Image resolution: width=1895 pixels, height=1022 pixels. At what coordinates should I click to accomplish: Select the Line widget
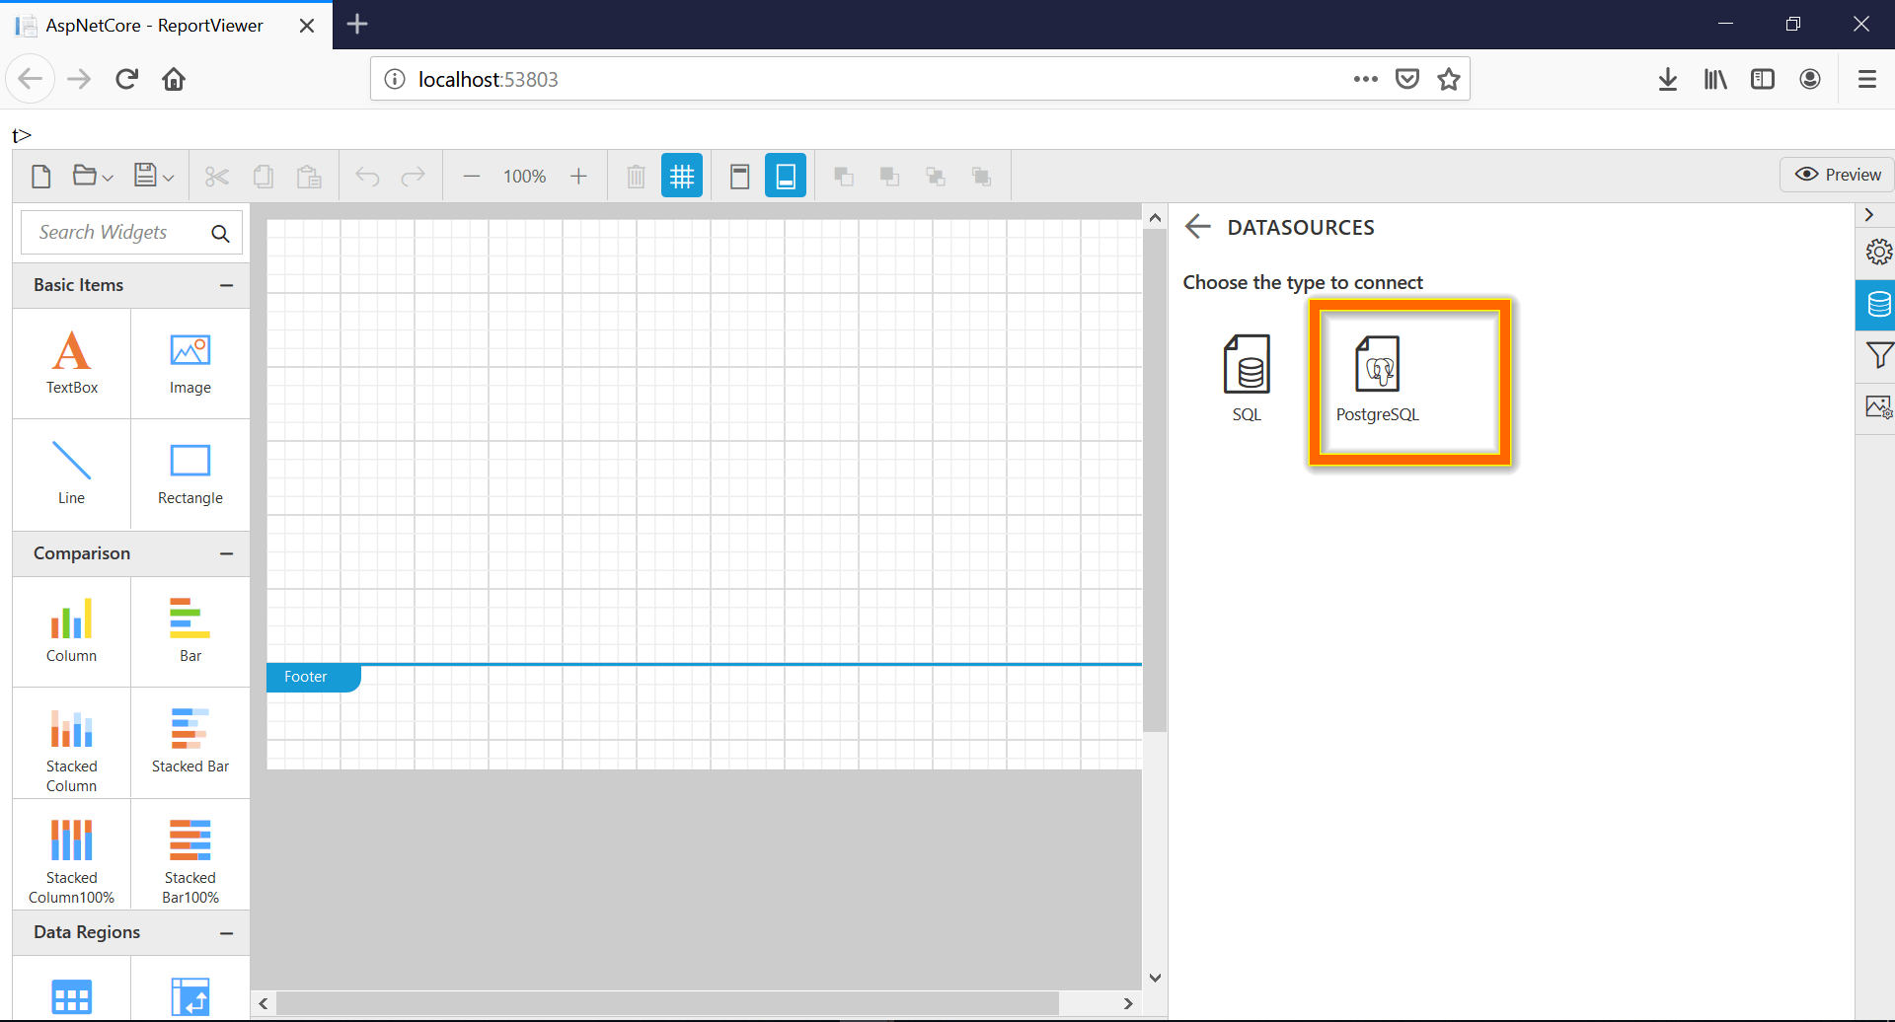click(71, 474)
